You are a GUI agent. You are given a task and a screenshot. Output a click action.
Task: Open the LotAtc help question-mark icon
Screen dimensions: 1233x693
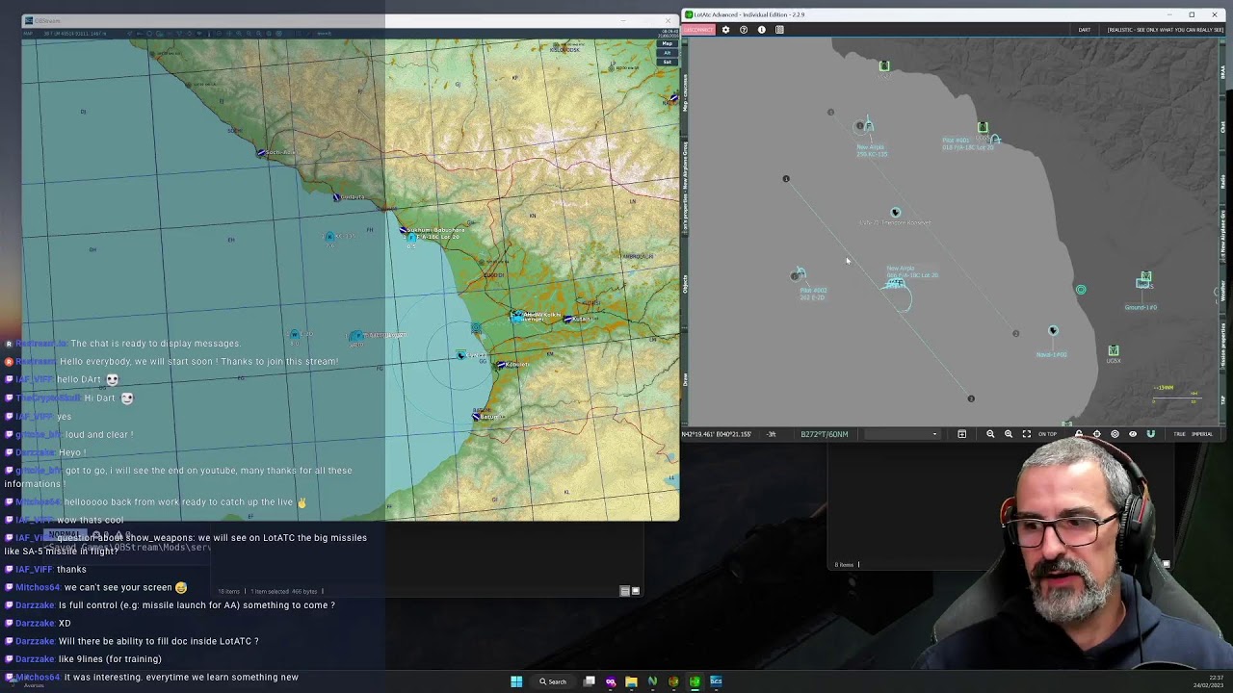point(744,30)
